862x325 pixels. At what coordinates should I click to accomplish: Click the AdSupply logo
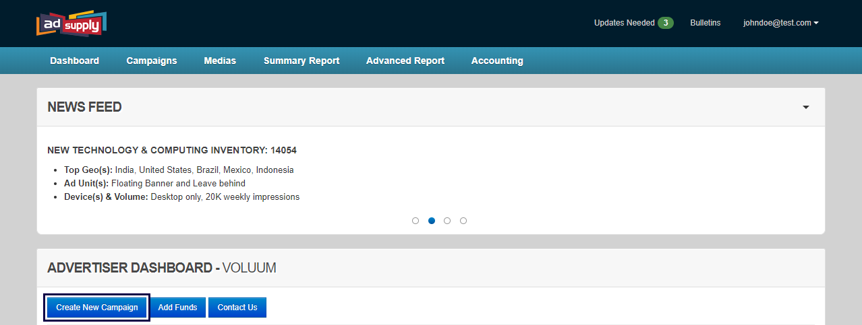[71, 24]
